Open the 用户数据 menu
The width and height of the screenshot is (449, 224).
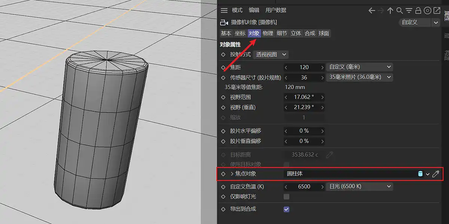275,10
